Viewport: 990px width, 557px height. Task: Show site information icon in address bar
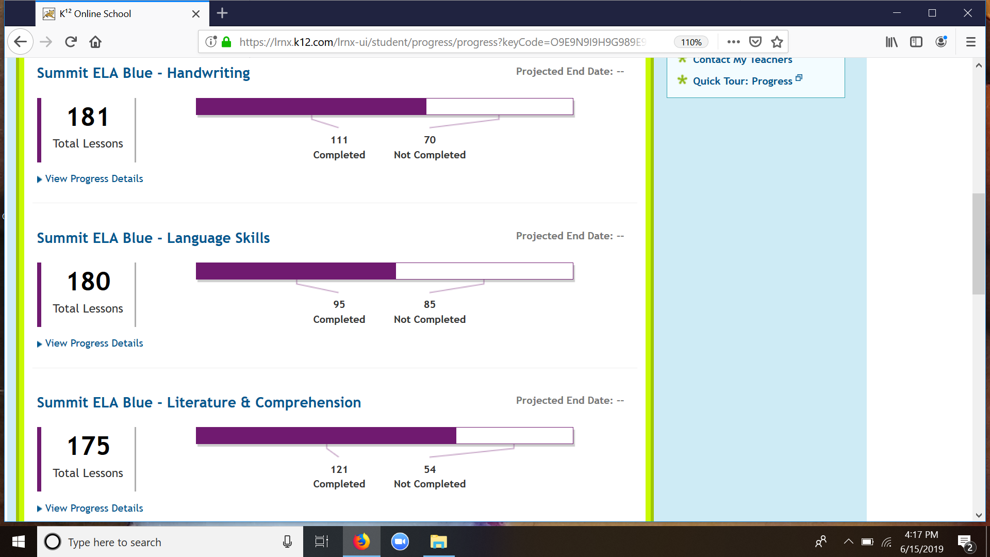pos(211,42)
